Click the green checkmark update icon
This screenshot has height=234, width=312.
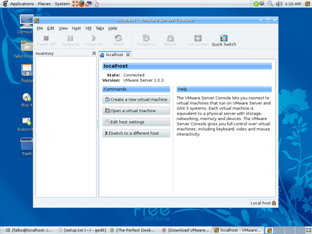(x=256, y=3)
